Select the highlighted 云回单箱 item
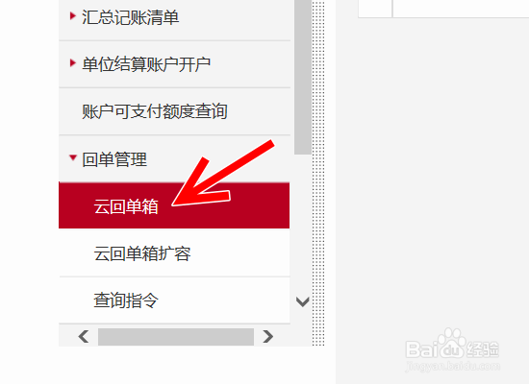The image size is (529, 384). click(174, 205)
